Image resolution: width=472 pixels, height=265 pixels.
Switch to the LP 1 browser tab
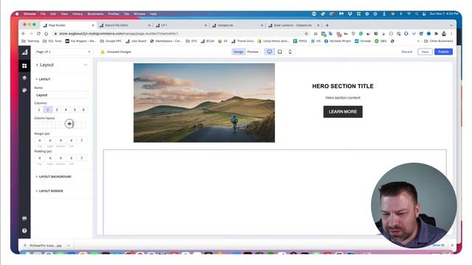(181, 25)
